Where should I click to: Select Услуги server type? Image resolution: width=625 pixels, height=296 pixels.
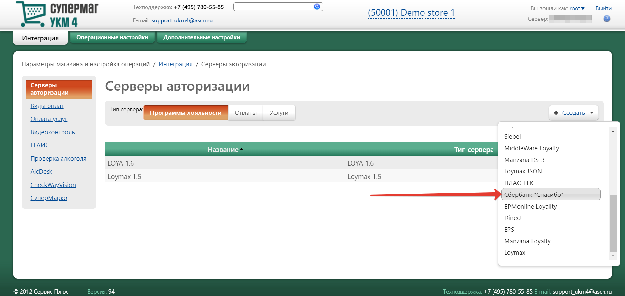pyautogui.click(x=279, y=113)
